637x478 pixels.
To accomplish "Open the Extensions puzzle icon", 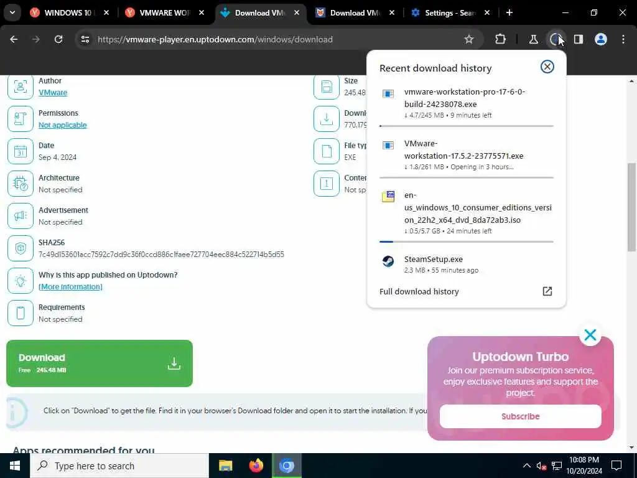I will [501, 39].
